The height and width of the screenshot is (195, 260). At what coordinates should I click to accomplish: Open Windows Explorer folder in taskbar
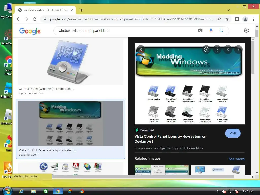[33, 191]
